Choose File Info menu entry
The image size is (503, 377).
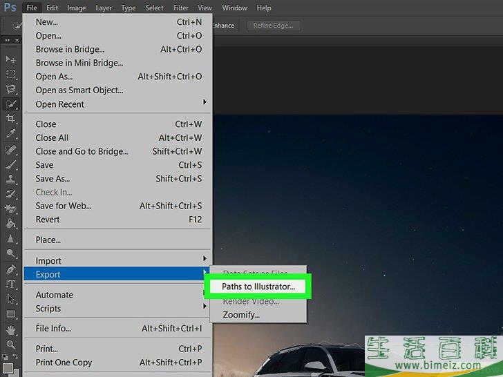click(117, 328)
